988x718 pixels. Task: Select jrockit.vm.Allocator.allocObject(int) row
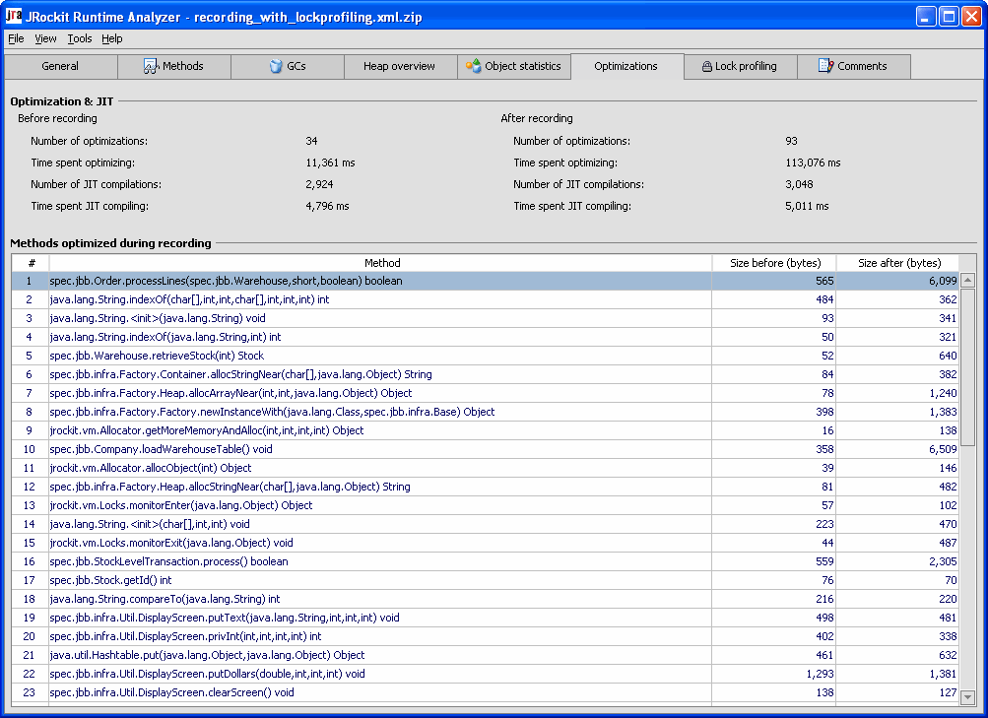(x=487, y=468)
